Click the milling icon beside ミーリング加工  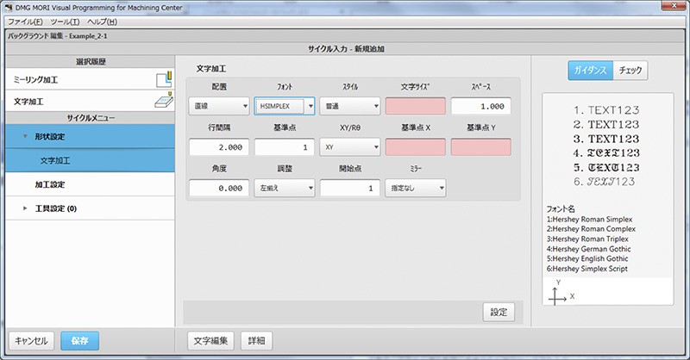point(164,81)
